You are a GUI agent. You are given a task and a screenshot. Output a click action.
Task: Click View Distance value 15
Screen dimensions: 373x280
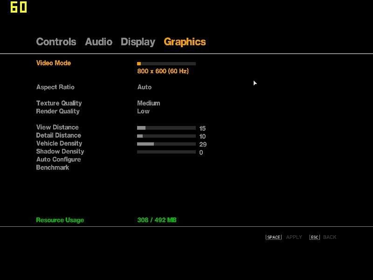(x=202, y=128)
